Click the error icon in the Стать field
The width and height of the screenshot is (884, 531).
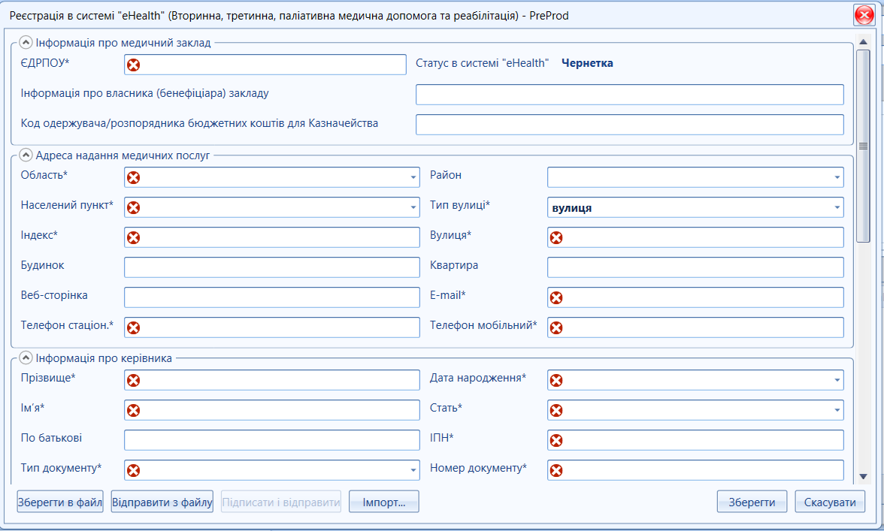(x=556, y=410)
